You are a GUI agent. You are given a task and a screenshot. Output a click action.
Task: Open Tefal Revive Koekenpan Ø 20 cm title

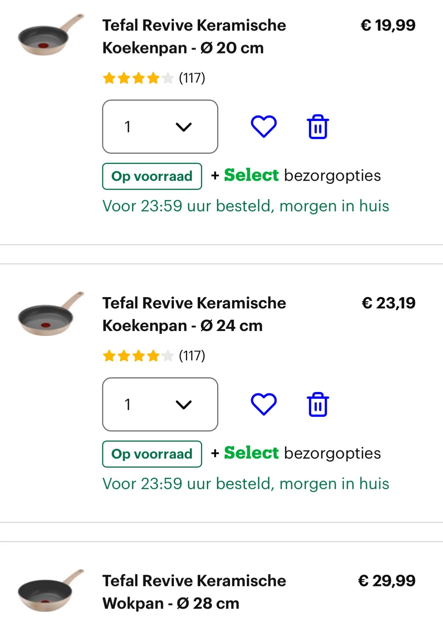(x=194, y=36)
